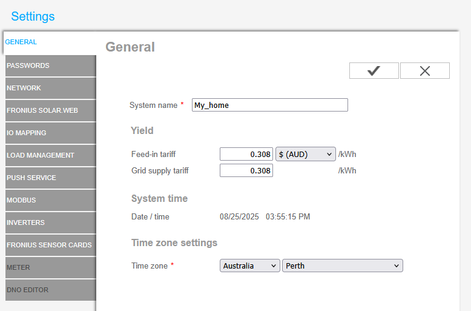
Task: Open Fronius Sensor Cards tab
Action: [50, 245]
